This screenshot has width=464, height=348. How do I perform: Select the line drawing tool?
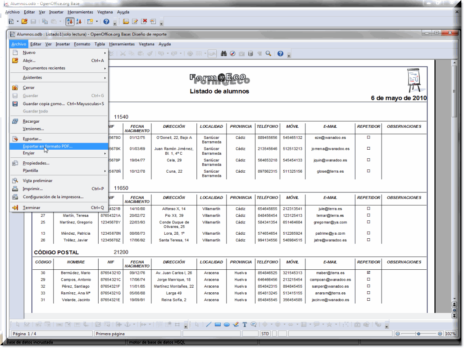pyautogui.click(x=209, y=324)
